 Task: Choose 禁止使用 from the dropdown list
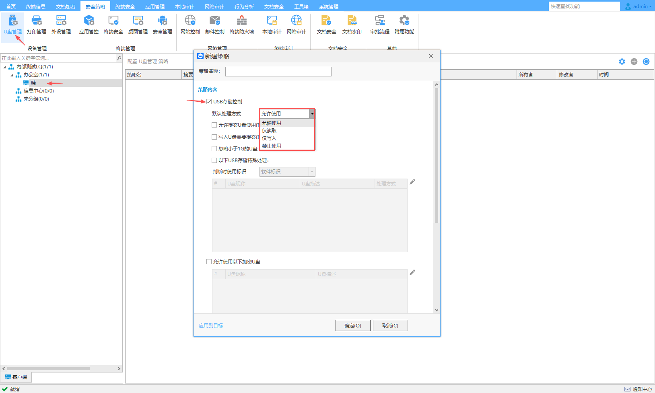pyautogui.click(x=272, y=146)
